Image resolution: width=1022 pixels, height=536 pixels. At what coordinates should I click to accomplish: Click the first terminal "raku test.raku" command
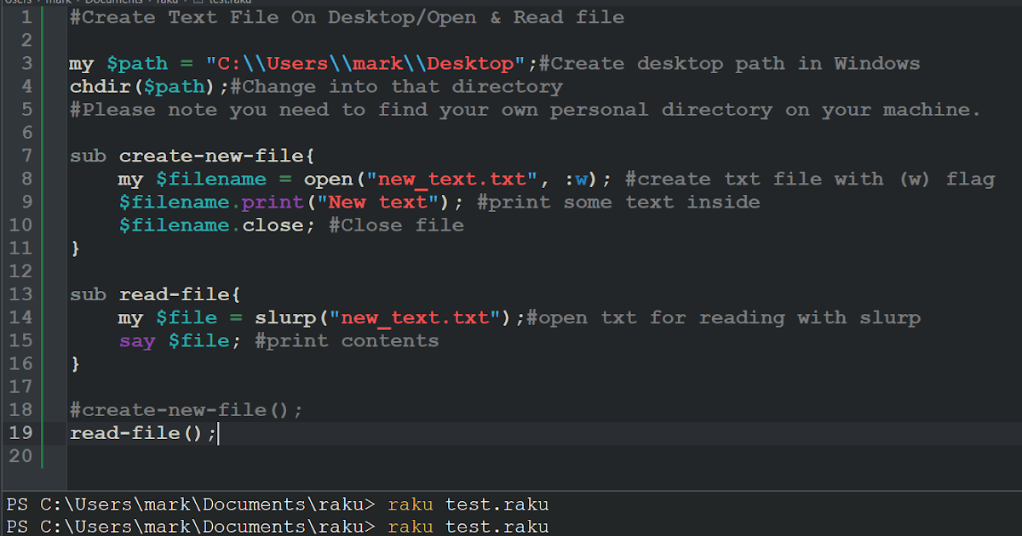pyautogui.click(x=468, y=505)
